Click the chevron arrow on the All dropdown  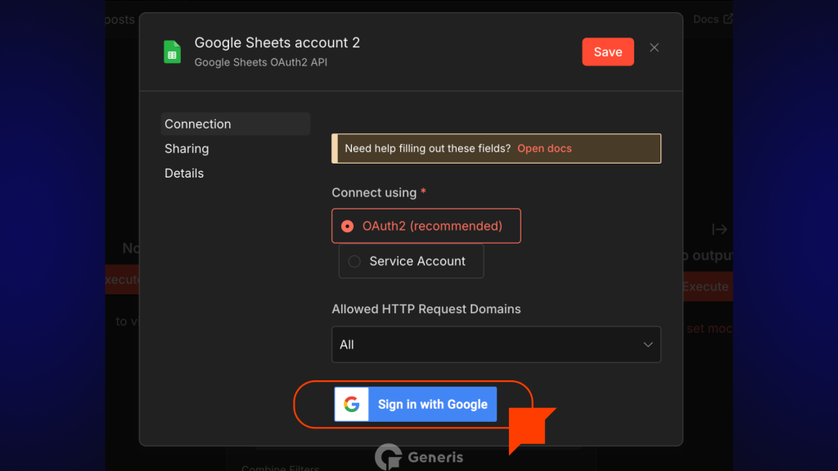(648, 344)
